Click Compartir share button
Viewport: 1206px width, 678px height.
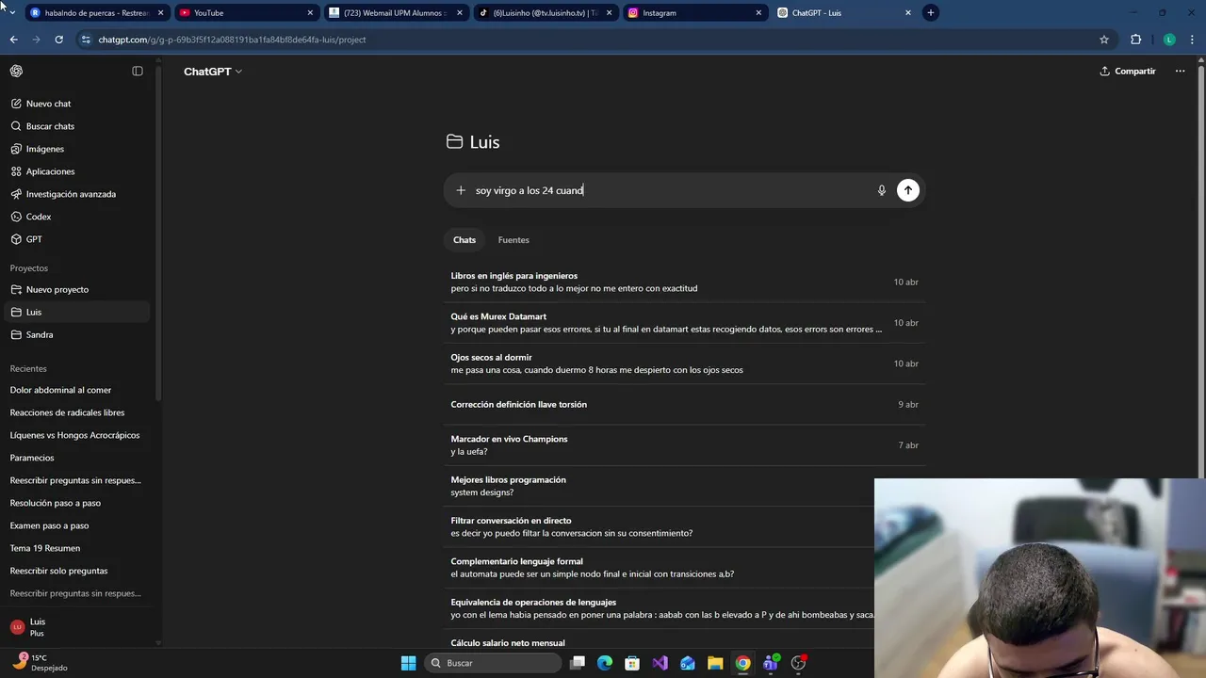1128,71
